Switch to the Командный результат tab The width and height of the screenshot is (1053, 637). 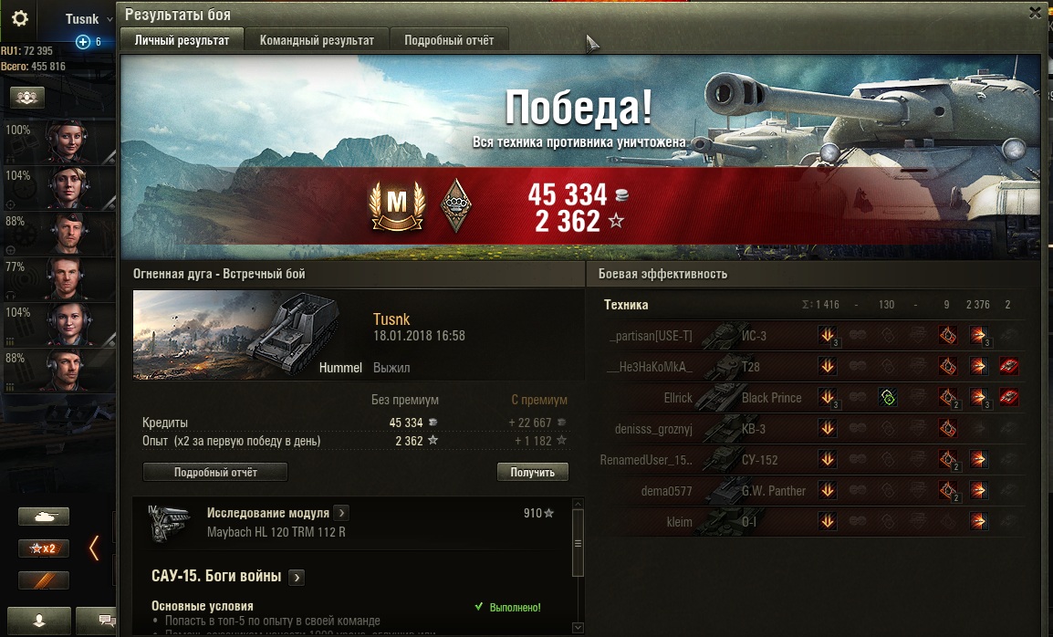317,40
